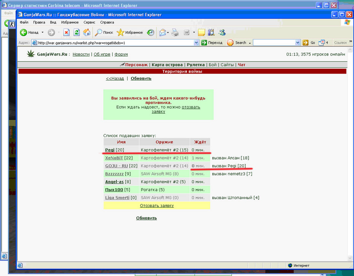Open player Angel-as profile link
Image resolution: width=354 pixels, height=276 pixels.
[115, 182]
